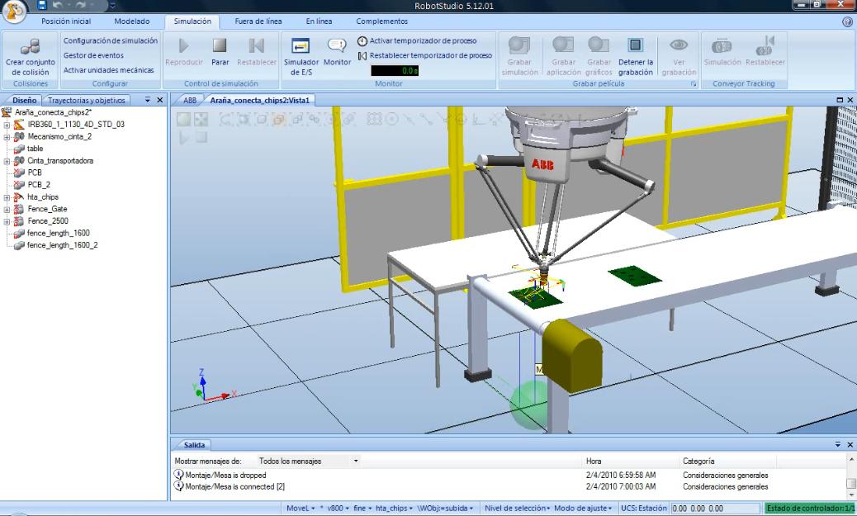This screenshot has width=857, height=516.
Task: Expand the IRB360_1_1130_4D_STD_03 tree node
Action: pyautogui.click(x=7, y=125)
